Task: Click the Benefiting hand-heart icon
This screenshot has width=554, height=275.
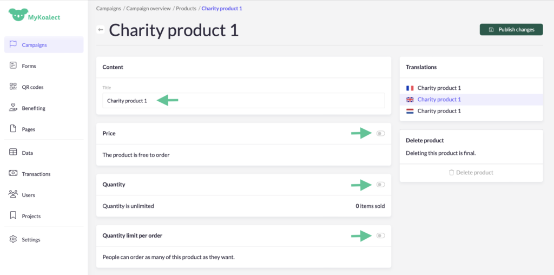Action: (14, 108)
